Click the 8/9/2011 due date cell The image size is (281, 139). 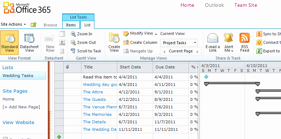coord(171,99)
